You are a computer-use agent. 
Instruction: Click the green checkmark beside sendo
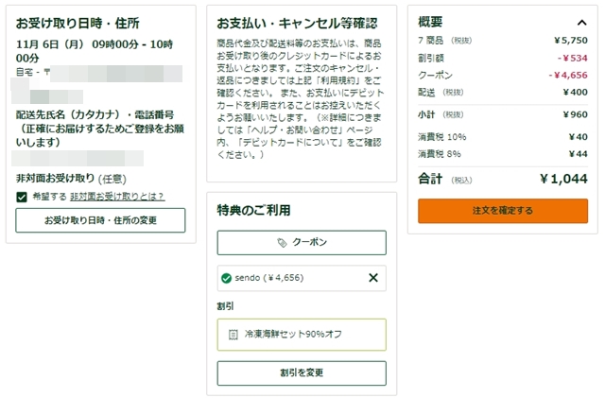coord(226,278)
